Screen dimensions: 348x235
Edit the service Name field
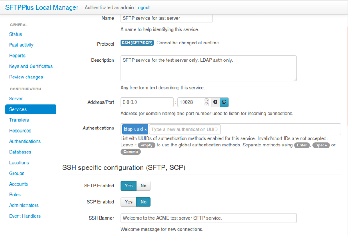click(166, 18)
